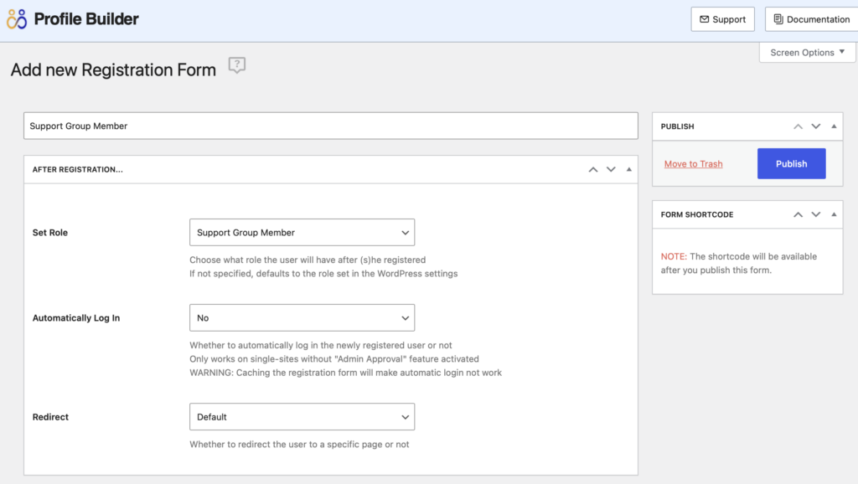Image resolution: width=858 pixels, height=484 pixels.
Task: Click Move to Trash link
Action: (x=693, y=163)
